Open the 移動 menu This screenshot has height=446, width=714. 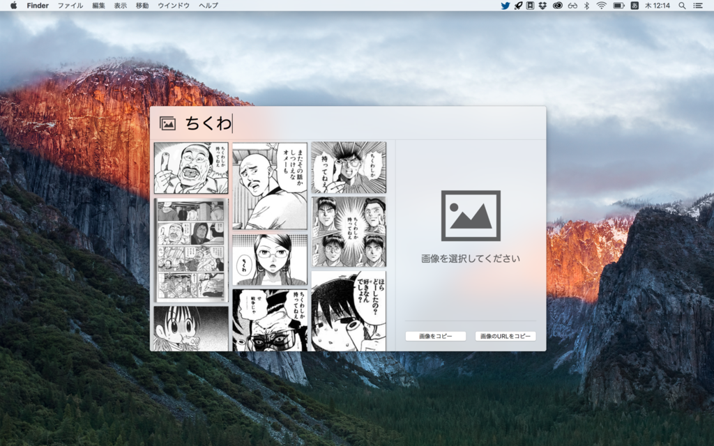pos(142,6)
